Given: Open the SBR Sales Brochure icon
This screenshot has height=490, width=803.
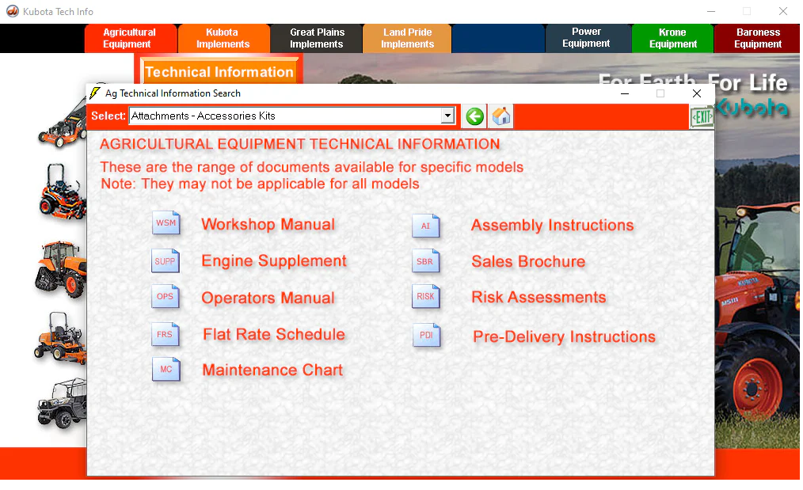Looking at the screenshot, I should coord(425,262).
